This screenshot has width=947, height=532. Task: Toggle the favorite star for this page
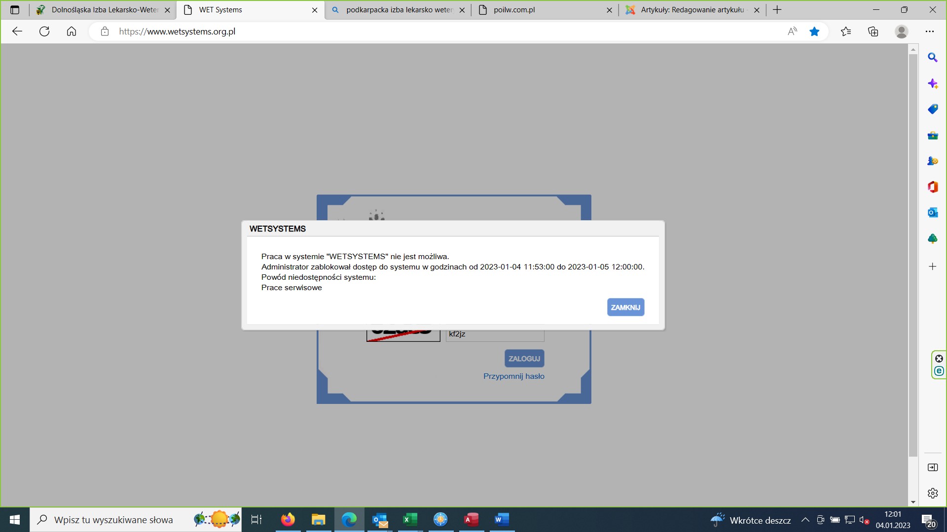(x=814, y=32)
